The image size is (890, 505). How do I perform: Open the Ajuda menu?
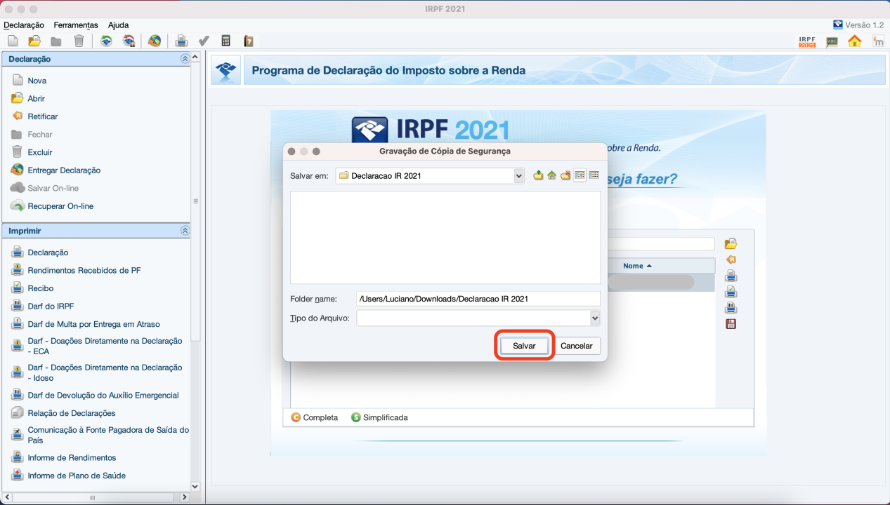pos(118,25)
